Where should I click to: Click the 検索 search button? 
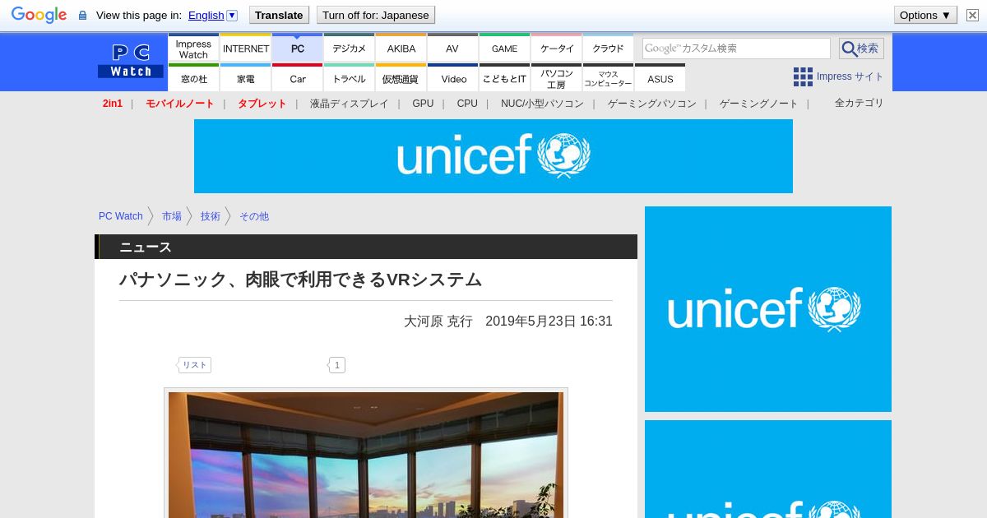[861, 49]
